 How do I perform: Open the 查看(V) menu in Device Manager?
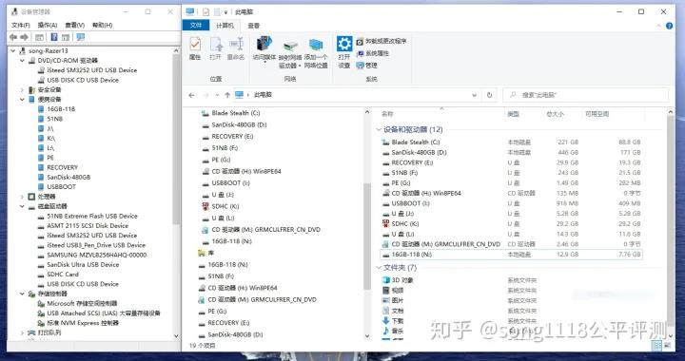point(75,25)
